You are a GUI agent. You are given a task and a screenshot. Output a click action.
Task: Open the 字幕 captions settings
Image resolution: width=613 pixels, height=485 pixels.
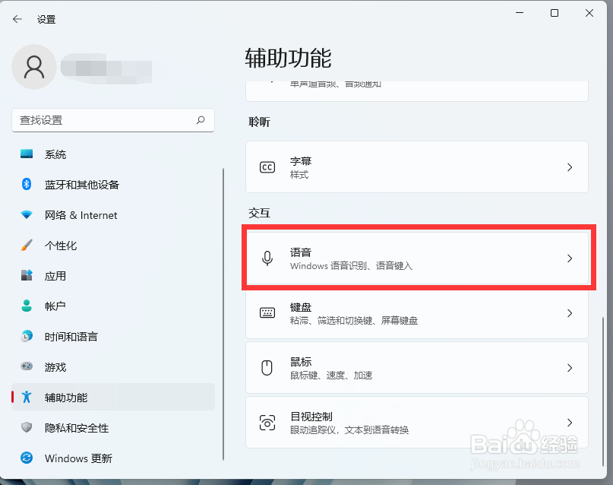(417, 167)
